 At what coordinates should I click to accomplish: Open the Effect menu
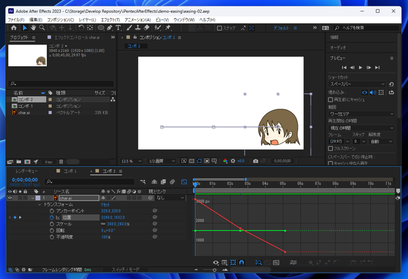(x=111, y=20)
